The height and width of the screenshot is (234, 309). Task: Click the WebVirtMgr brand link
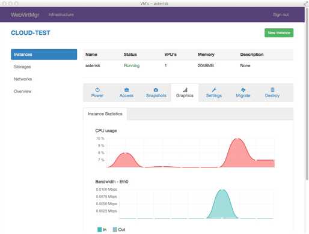(x=25, y=14)
